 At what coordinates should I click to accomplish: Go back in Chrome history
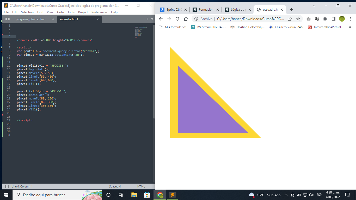tap(161, 19)
